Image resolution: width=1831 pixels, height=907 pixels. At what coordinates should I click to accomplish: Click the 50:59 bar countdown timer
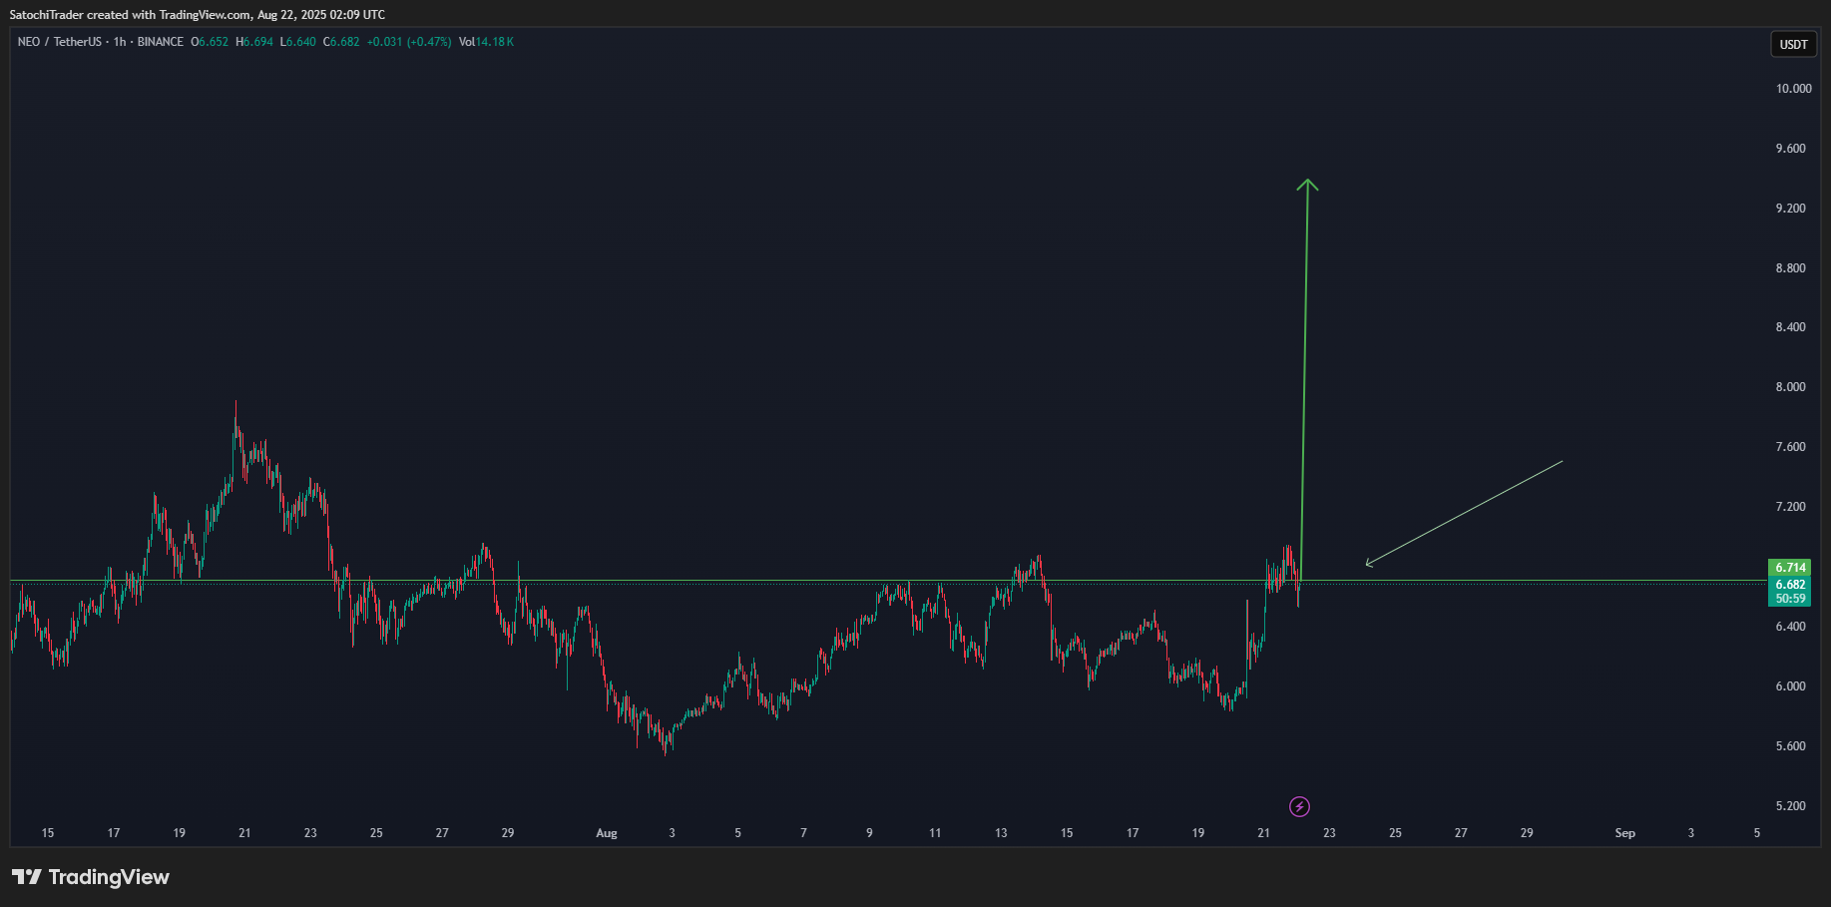tap(1788, 599)
